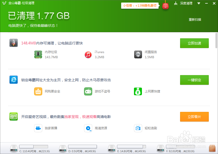Click the brown package box icon

pyautogui.click(x=212, y=148)
